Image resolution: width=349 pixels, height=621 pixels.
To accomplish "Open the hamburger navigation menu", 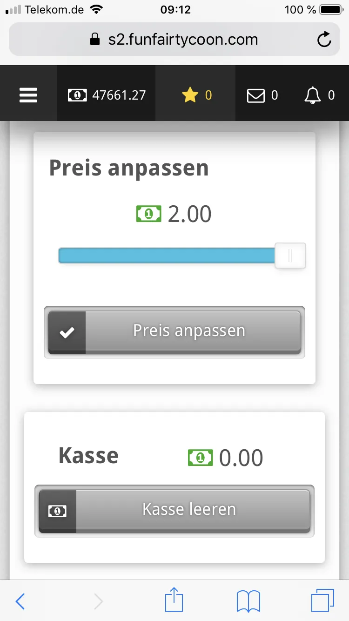I will (x=28, y=95).
